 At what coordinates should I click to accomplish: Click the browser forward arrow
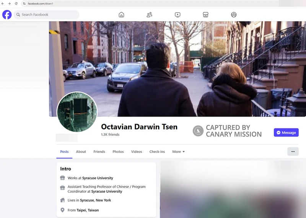[9, 3]
